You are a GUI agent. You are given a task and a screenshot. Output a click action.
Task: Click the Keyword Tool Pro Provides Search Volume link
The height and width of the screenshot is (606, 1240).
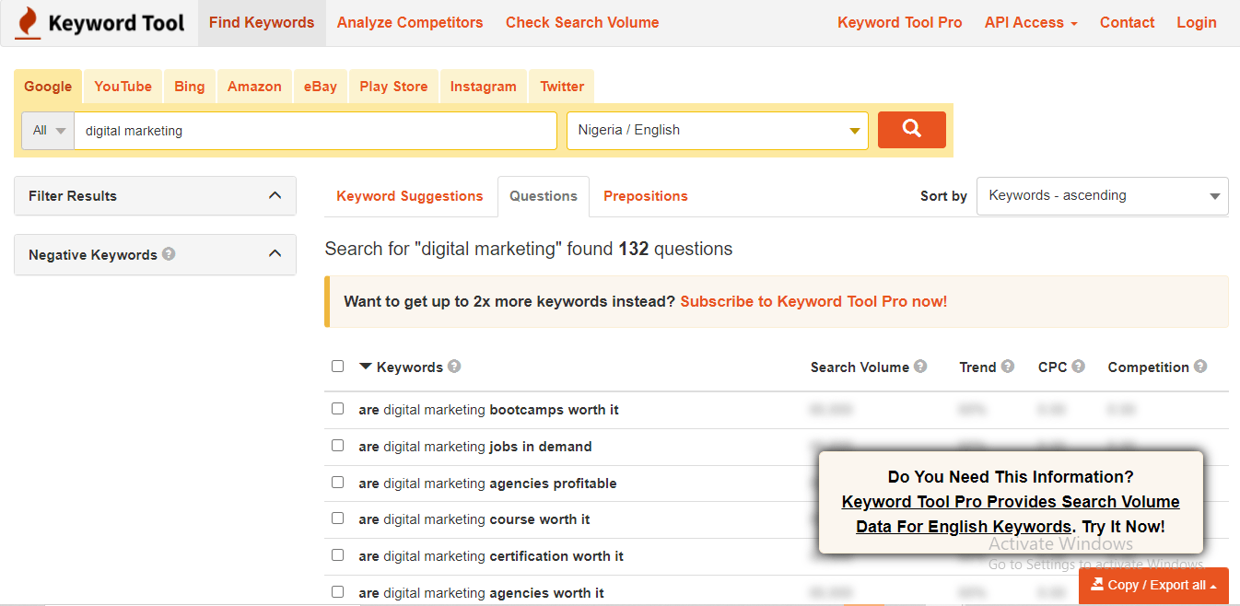[1011, 514]
